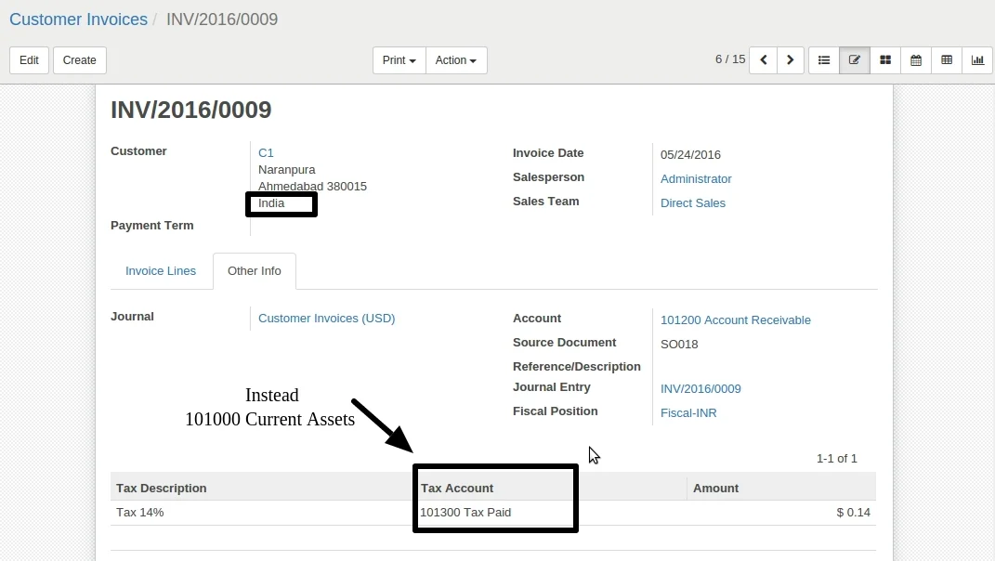Image resolution: width=995 pixels, height=561 pixels.
Task: Open the Print dropdown menu
Action: pyautogui.click(x=398, y=59)
